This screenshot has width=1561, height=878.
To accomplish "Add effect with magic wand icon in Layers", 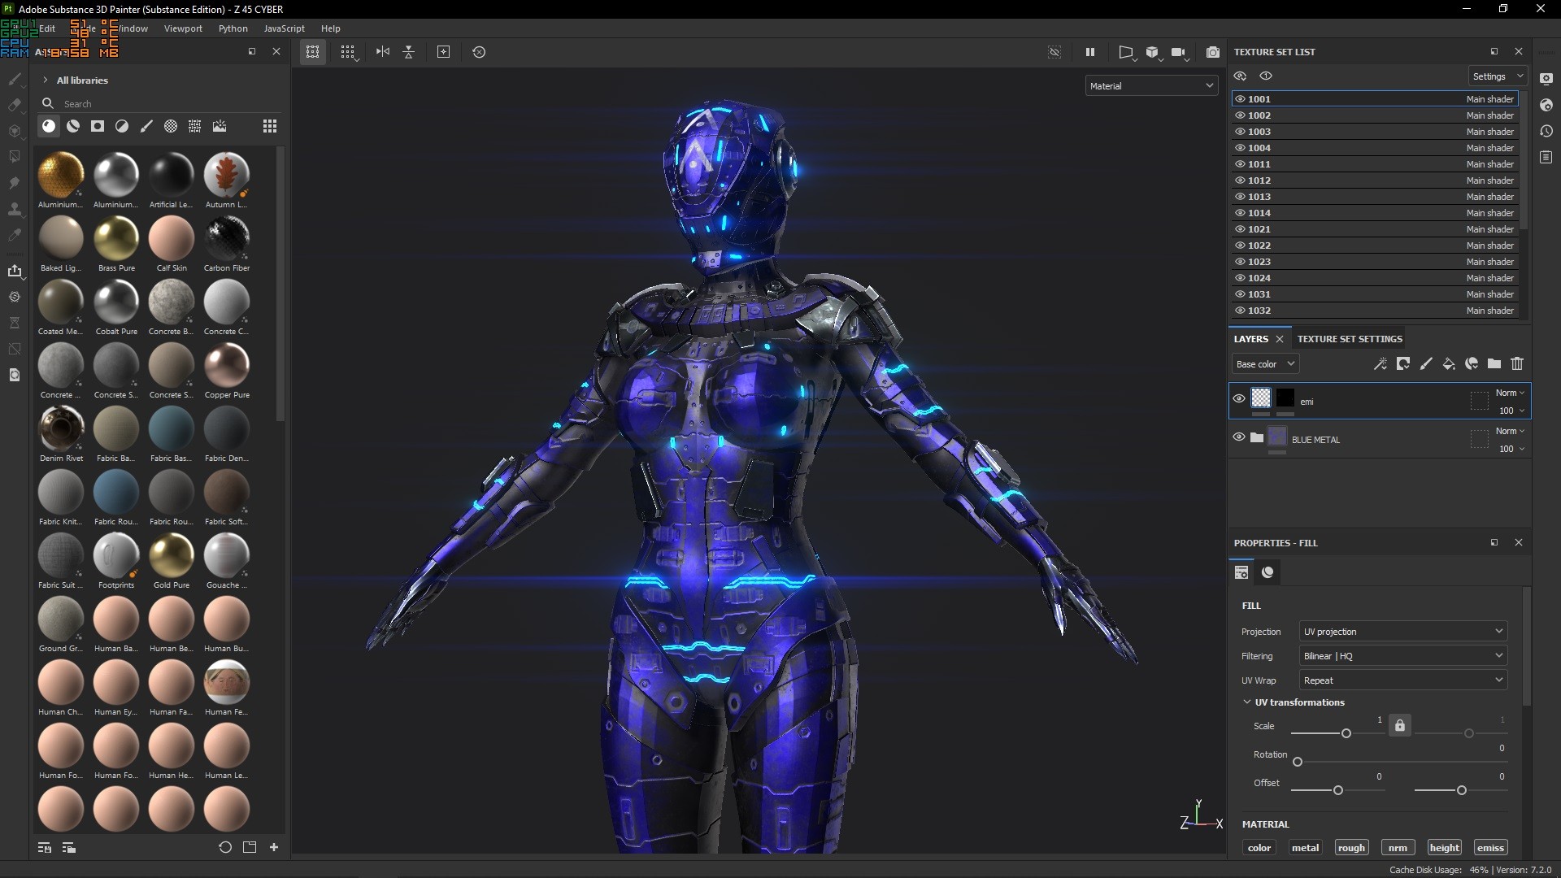I will [x=1381, y=364].
